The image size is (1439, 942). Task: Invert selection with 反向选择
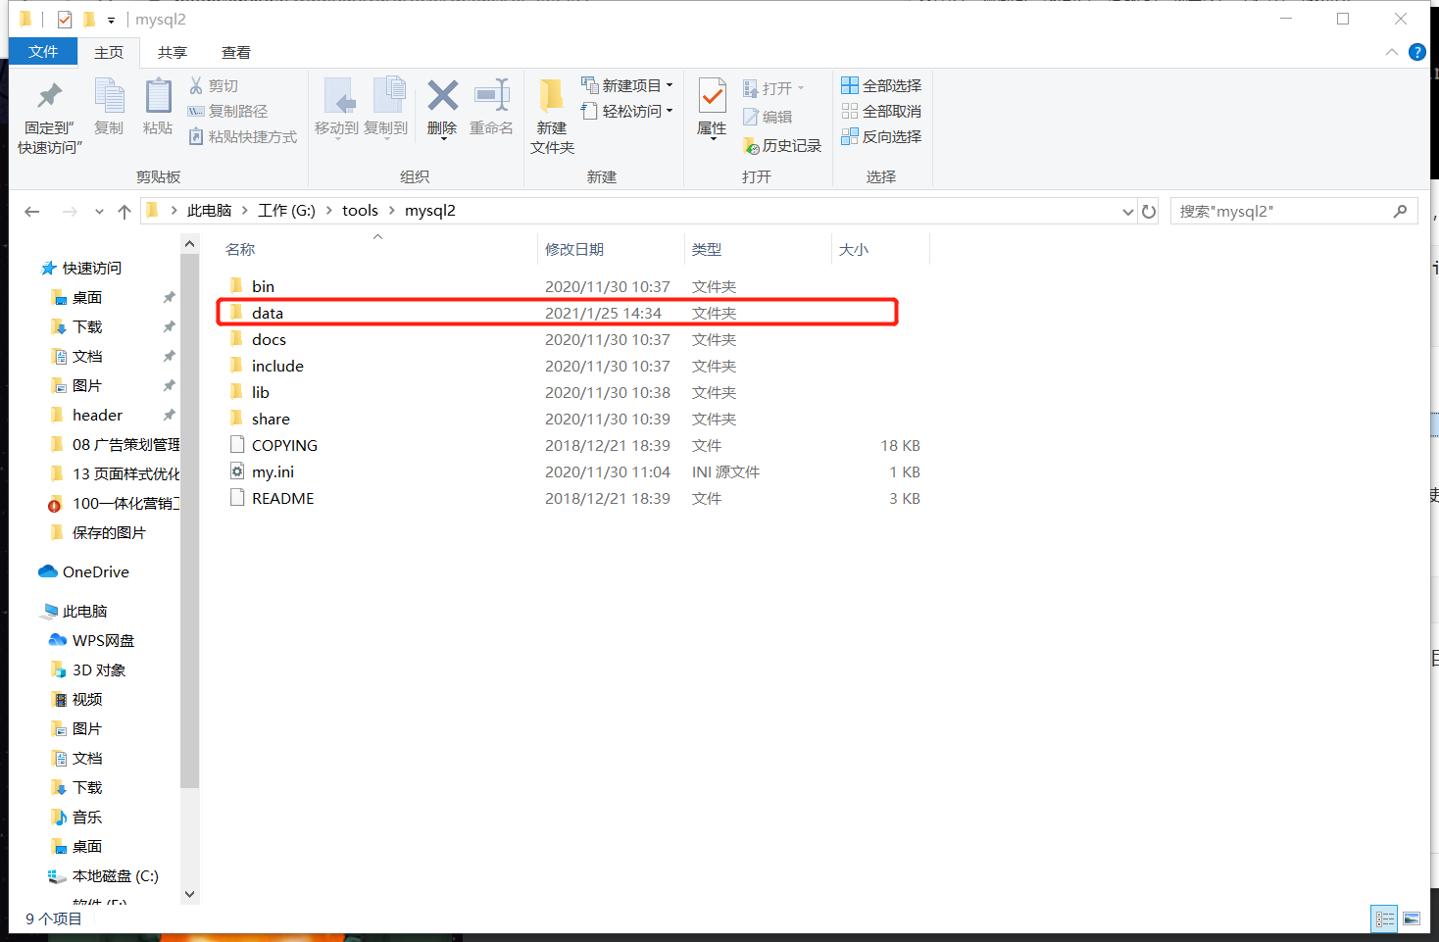click(x=881, y=137)
